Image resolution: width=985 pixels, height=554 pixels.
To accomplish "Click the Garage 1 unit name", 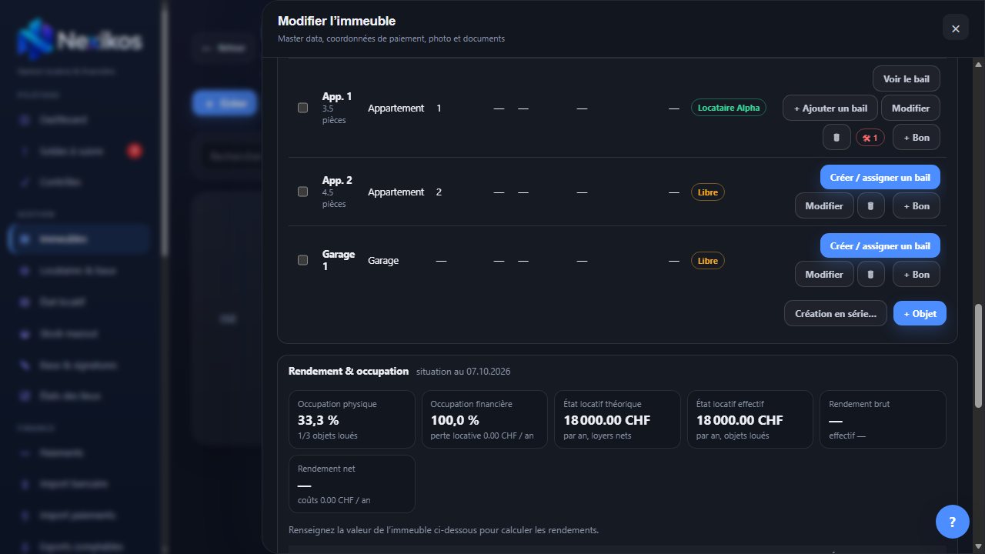I will coord(339,260).
